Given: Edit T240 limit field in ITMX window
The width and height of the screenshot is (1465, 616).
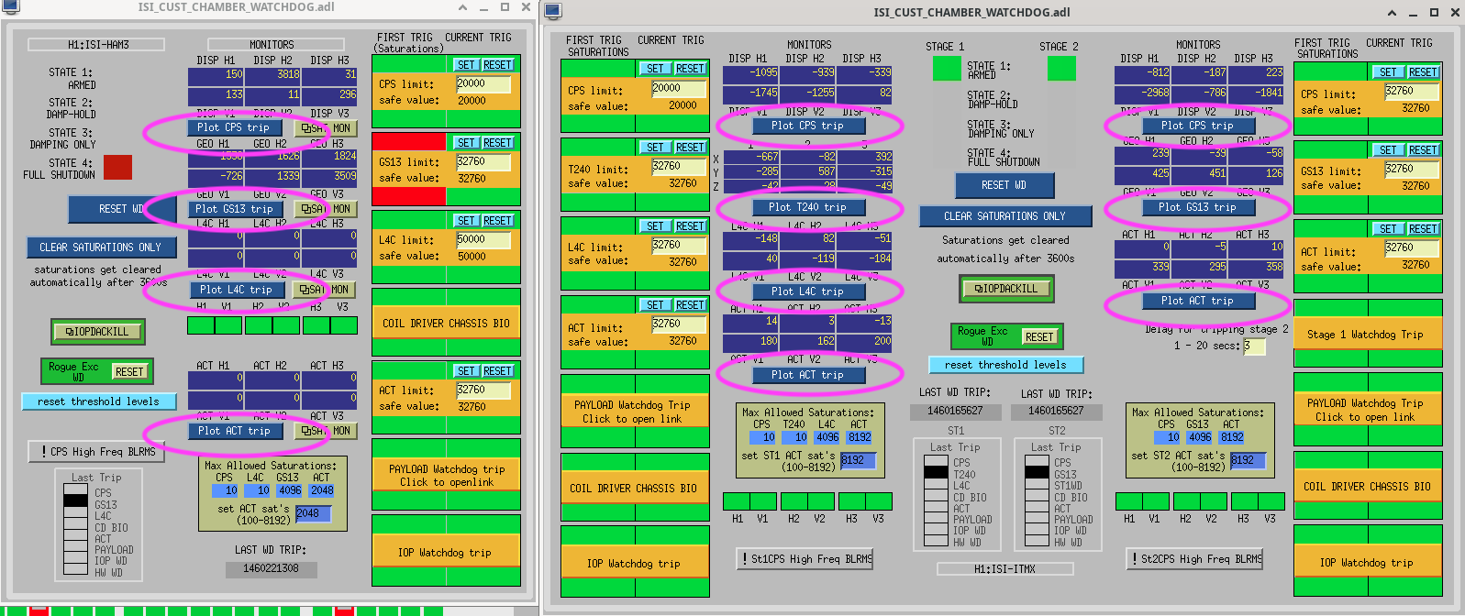Looking at the screenshot, I should [680, 166].
